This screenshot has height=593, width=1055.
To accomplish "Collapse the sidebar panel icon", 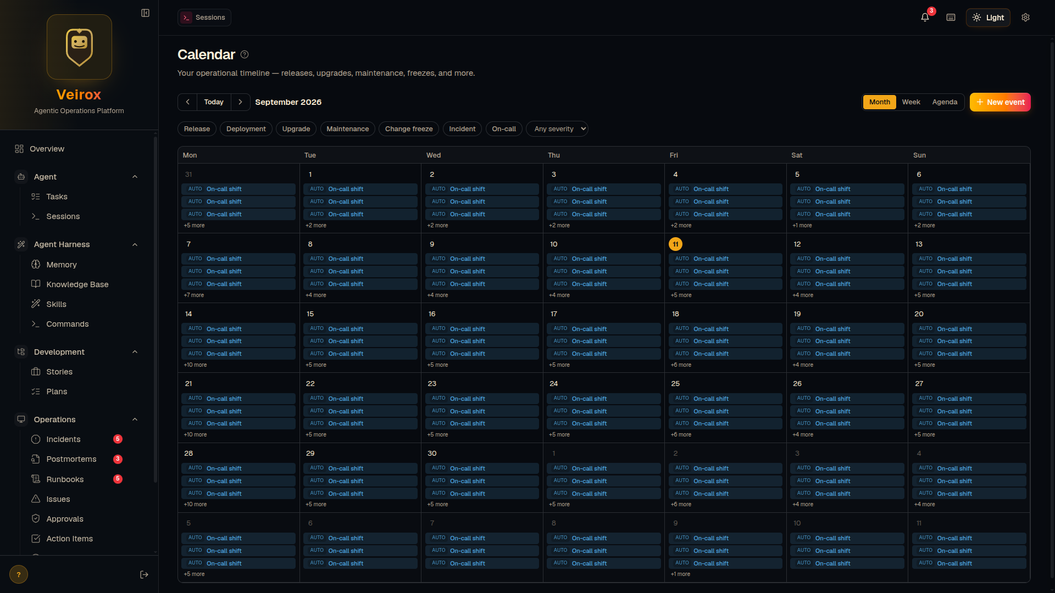I will (145, 13).
